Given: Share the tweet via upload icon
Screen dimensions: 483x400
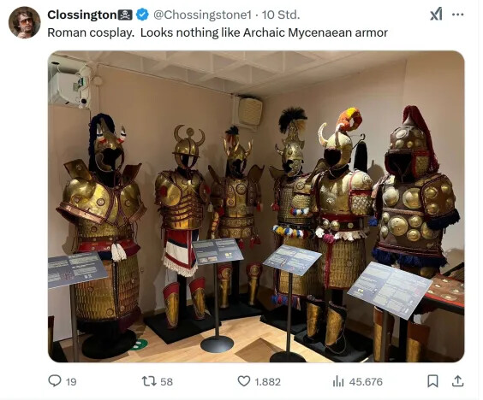Looking at the screenshot, I should point(458,381).
